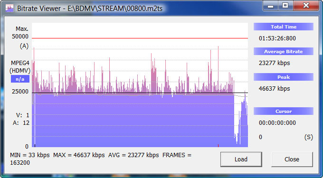Click the tallest bitrate spike near graph start
The height and width of the screenshot is (178, 323).
pyautogui.click(x=34, y=62)
